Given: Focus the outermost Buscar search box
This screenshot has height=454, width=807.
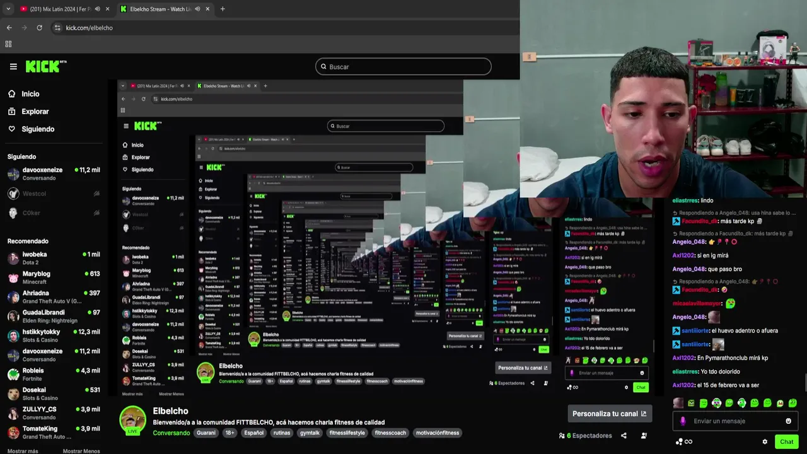Looking at the screenshot, I should [x=403, y=66].
